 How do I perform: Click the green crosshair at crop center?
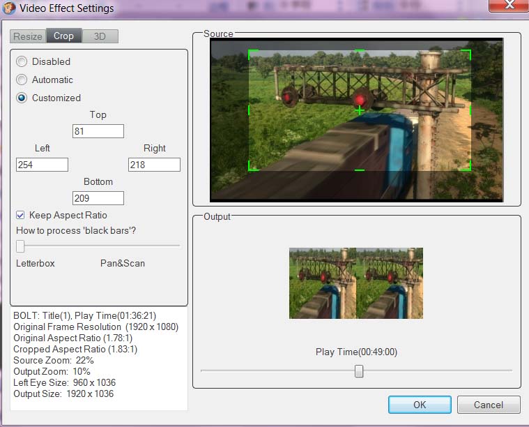(x=360, y=110)
